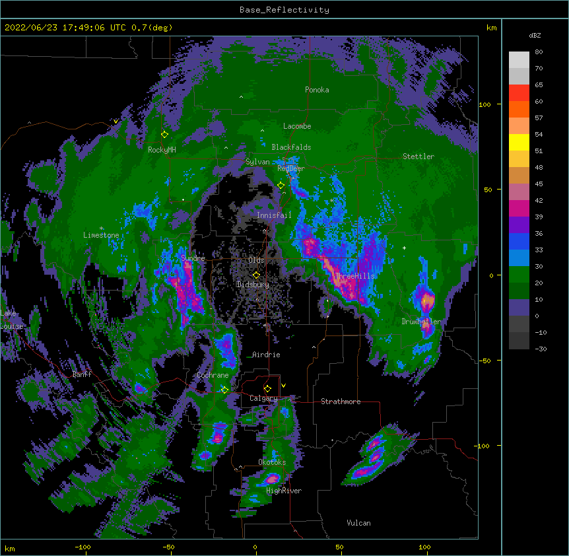569x556 pixels.
Task: Click the asterisk marker above Limestone label
Action: click(102, 228)
